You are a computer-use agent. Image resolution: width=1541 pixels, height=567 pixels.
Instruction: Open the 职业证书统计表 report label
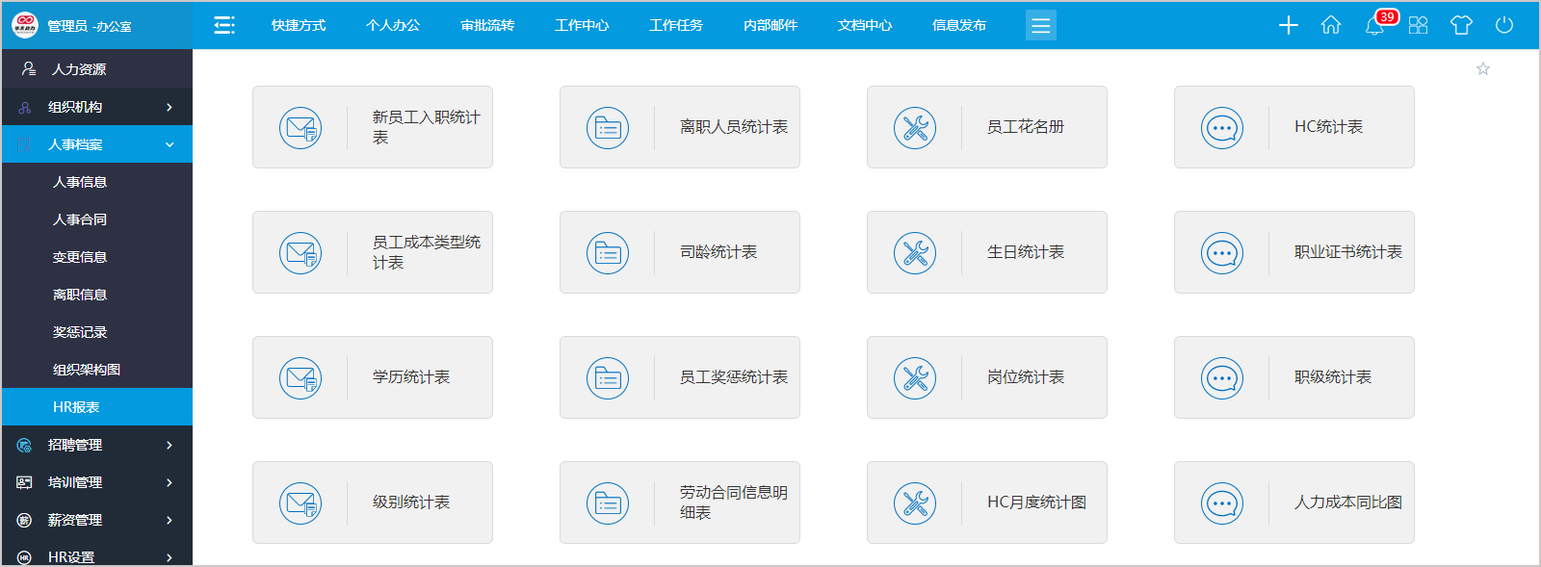tap(1348, 252)
